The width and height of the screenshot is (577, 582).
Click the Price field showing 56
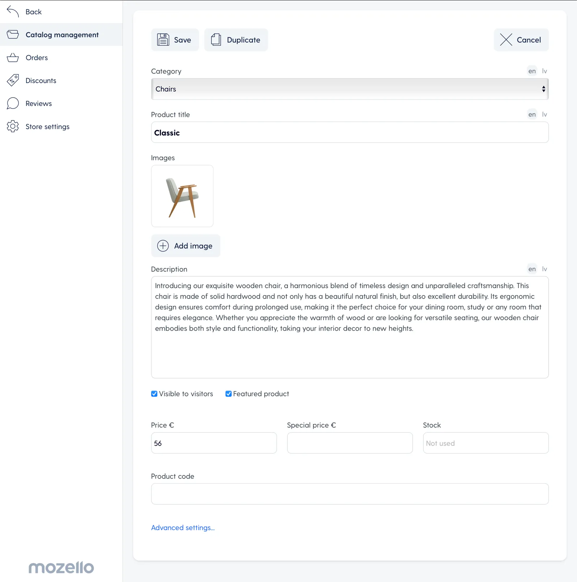pyautogui.click(x=214, y=443)
